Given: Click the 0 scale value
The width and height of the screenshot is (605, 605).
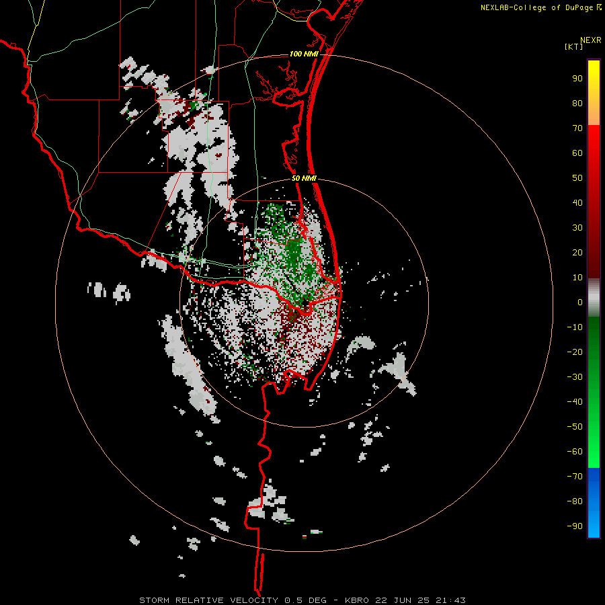Looking at the screenshot, I should (x=580, y=302).
